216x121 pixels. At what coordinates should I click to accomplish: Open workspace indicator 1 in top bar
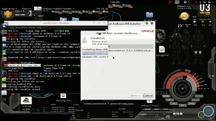point(177,2)
